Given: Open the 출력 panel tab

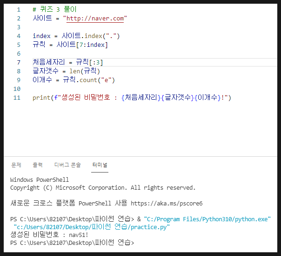Looking at the screenshot, I should point(38,165).
